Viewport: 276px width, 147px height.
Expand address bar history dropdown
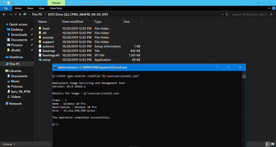pyautogui.click(x=223, y=14)
